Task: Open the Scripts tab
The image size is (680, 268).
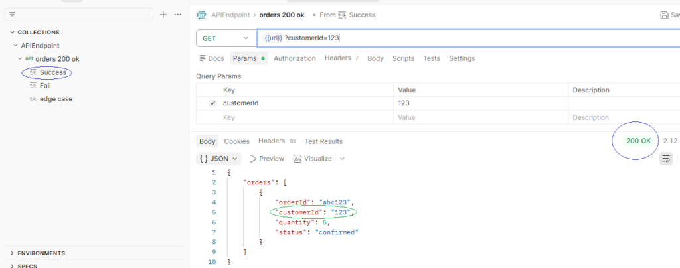Action: click(403, 58)
